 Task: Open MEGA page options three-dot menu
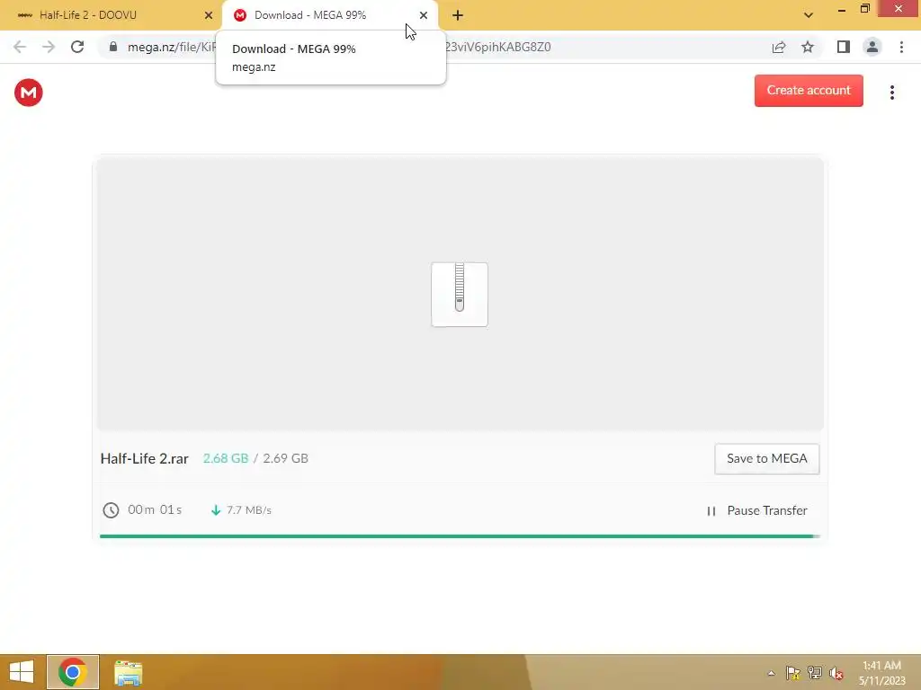(x=891, y=93)
